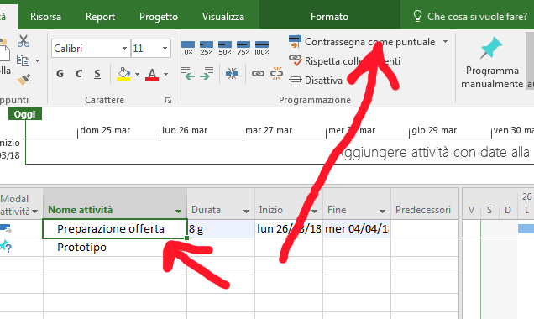
Task: Click Rispetta collegamenti
Action: [344, 61]
